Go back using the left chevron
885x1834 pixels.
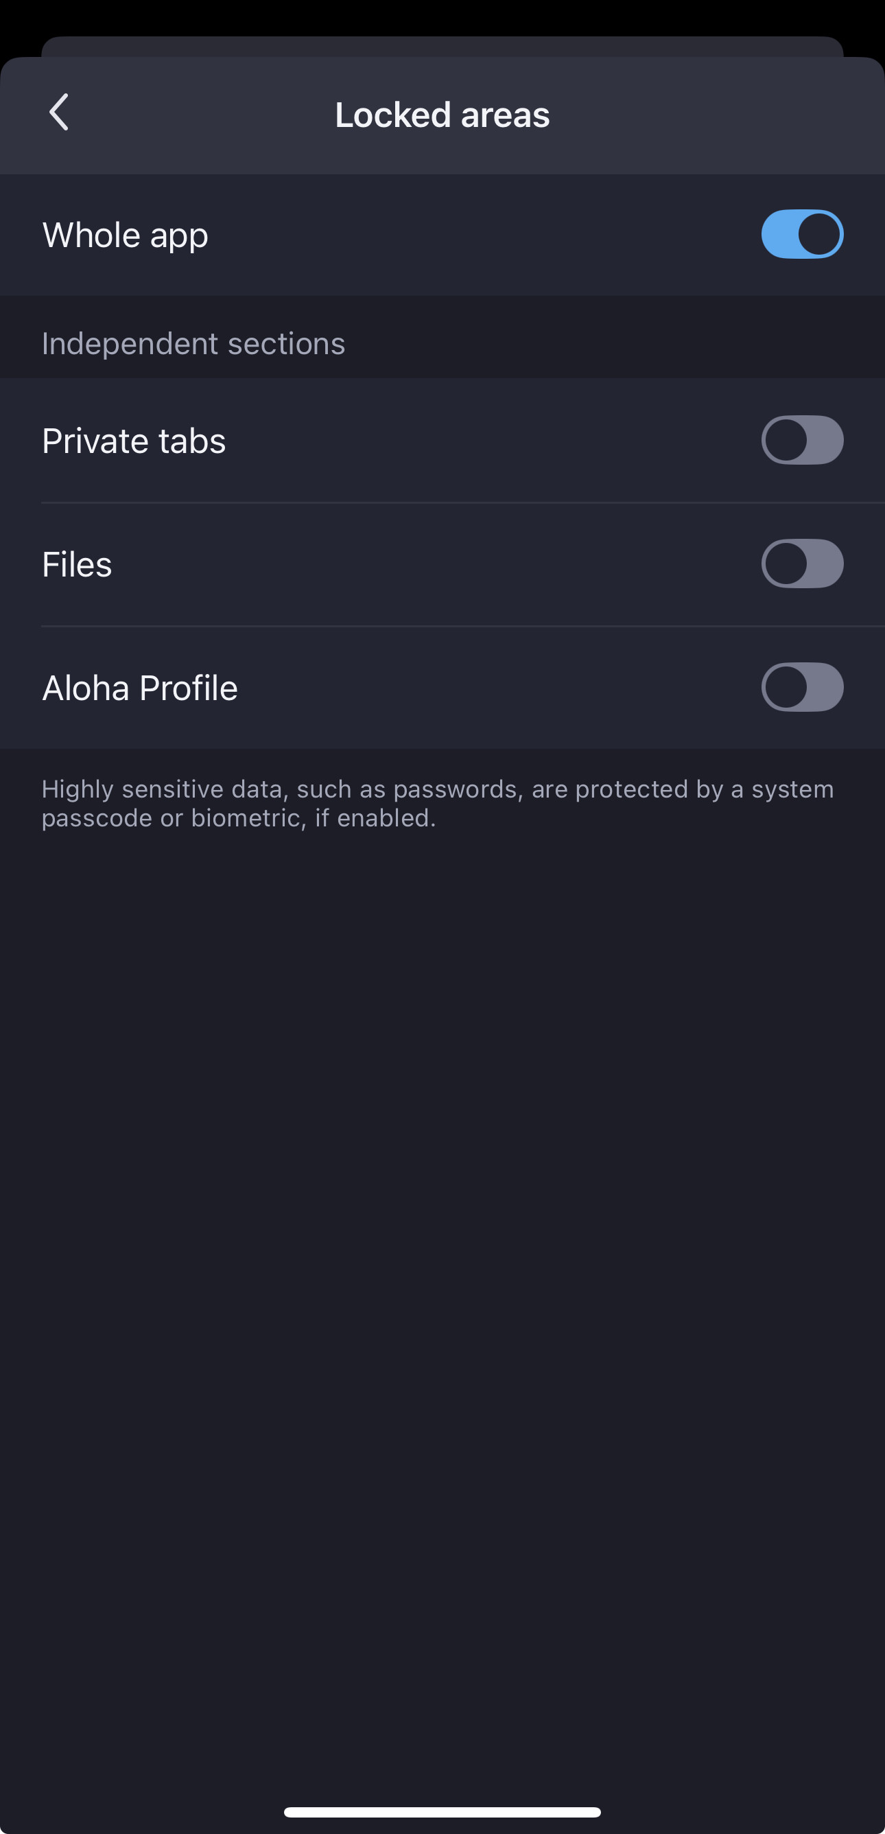[59, 113]
